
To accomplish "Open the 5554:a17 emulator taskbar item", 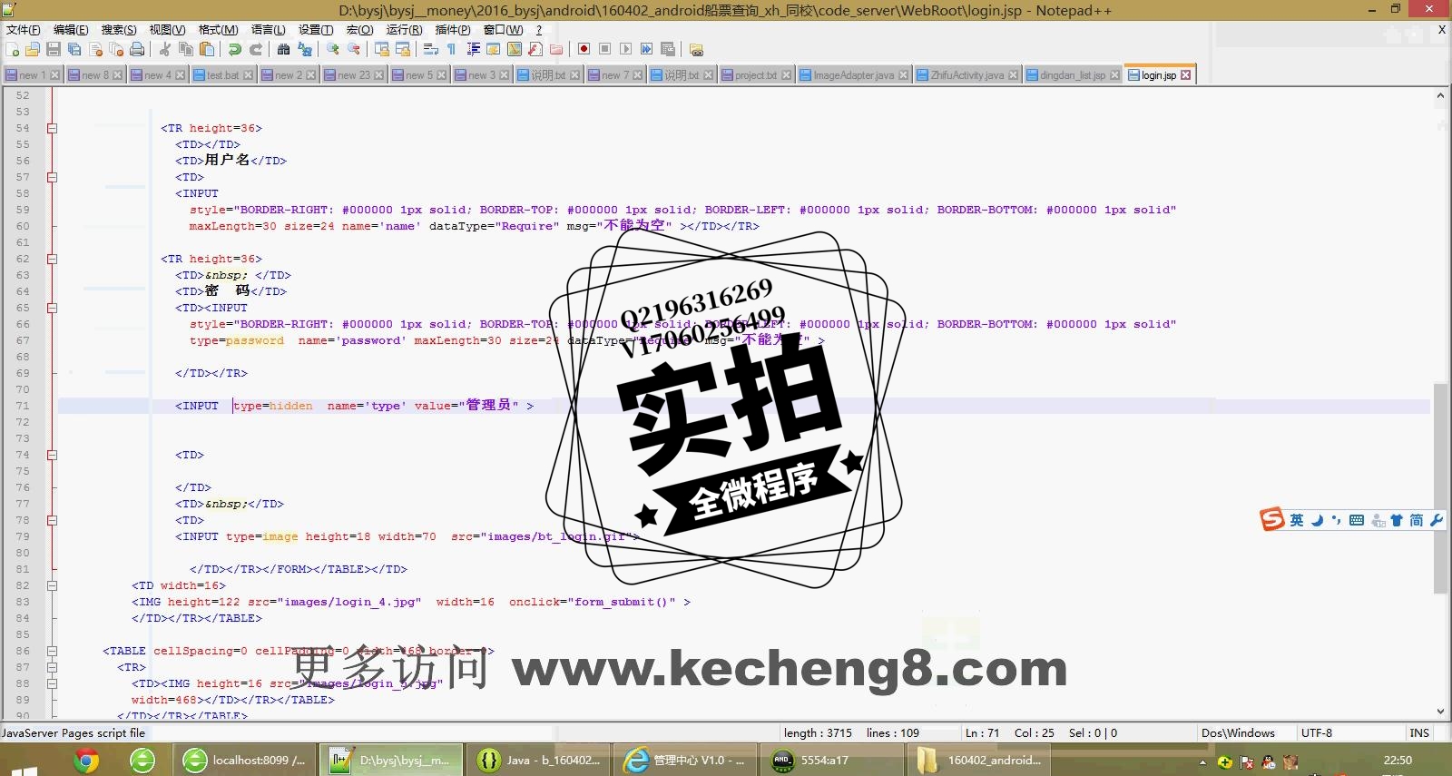I will click(833, 760).
